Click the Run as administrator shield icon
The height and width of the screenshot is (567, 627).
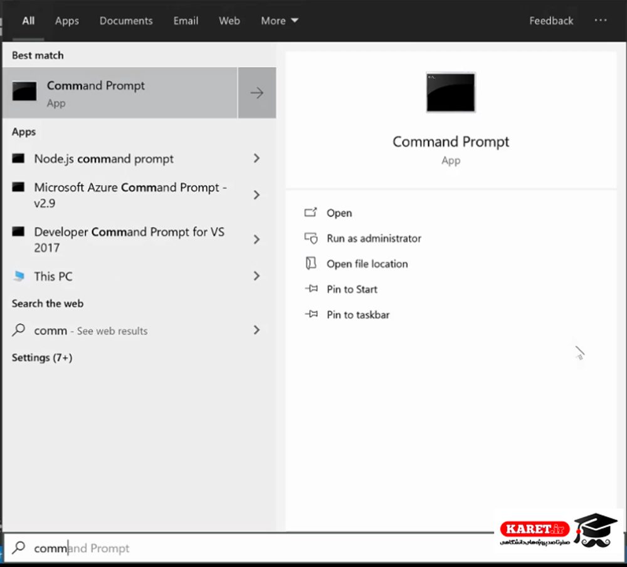[x=311, y=238]
